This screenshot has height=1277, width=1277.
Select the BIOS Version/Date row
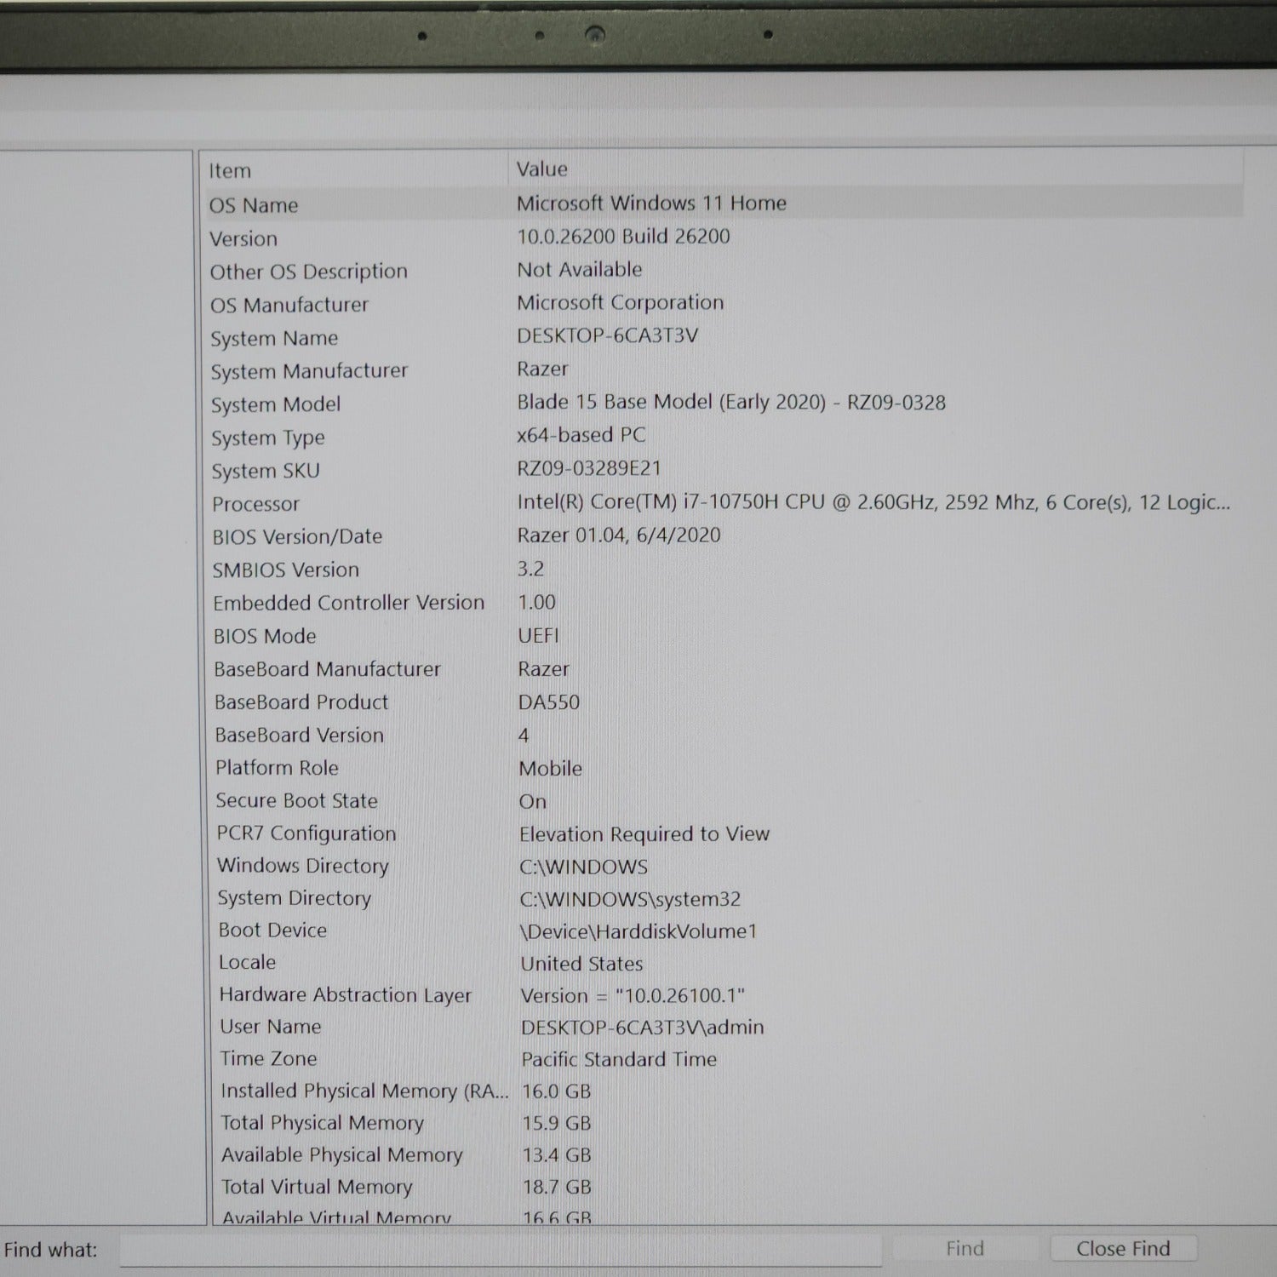click(x=297, y=537)
